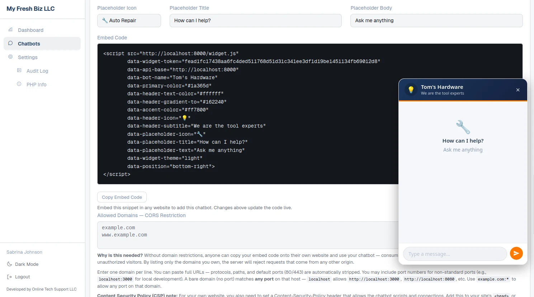Screen dimensions: 534x297
Task: Close the Tom's Hardware chat widget
Action: point(518,90)
